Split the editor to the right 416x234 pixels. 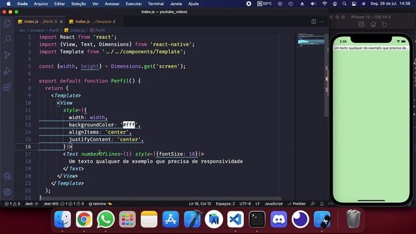coord(313,21)
